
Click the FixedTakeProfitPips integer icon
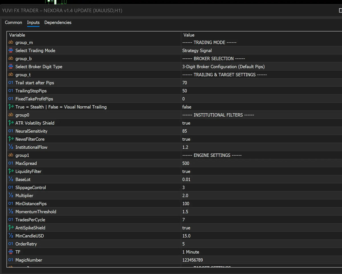click(11, 99)
